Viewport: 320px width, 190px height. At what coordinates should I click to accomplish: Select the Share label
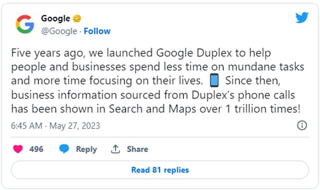pos(137,149)
